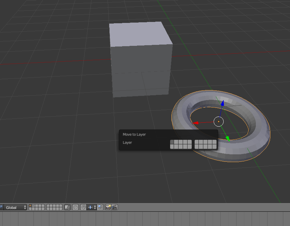Open the Global transform orientation dropdown

[15, 208]
